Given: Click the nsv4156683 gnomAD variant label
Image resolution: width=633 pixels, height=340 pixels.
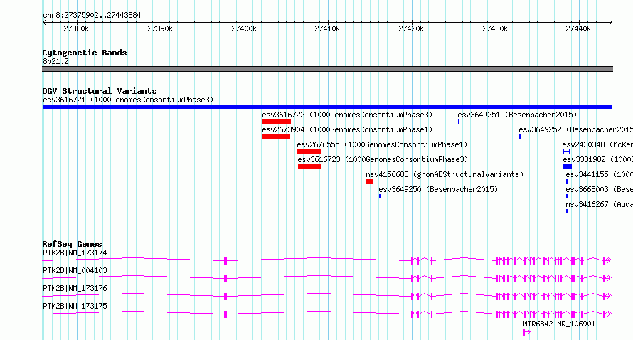Looking at the screenshot, I should (x=445, y=174).
